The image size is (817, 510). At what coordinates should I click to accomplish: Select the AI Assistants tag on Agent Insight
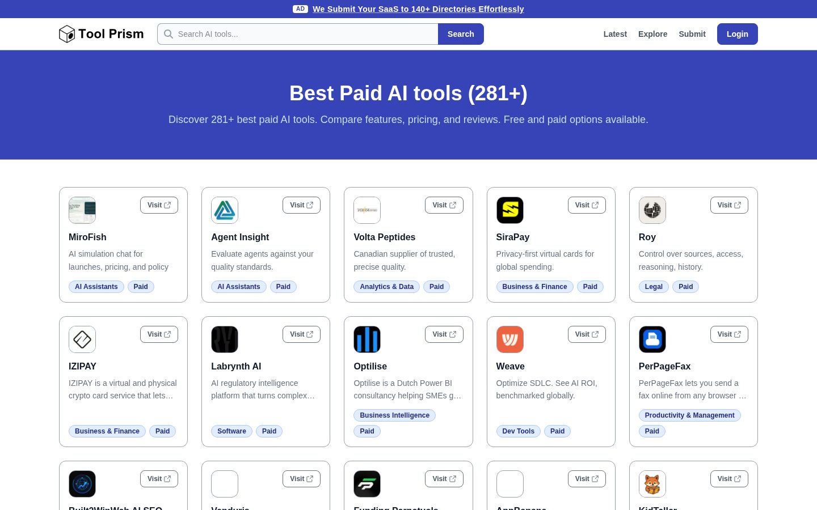(239, 287)
